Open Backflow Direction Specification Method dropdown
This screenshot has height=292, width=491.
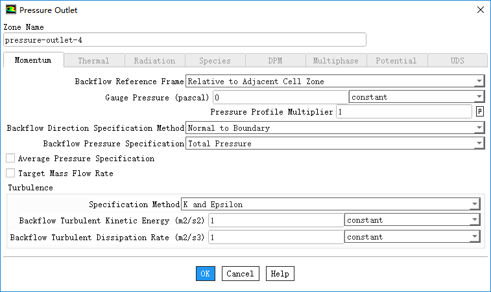pyautogui.click(x=335, y=128)
